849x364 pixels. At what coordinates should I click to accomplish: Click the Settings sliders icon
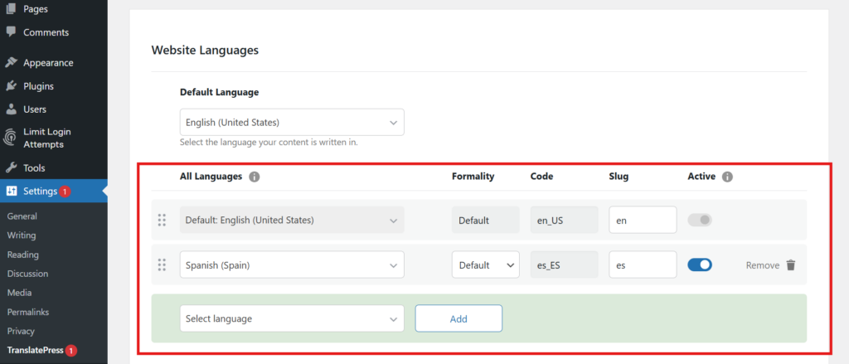[12, 192]
